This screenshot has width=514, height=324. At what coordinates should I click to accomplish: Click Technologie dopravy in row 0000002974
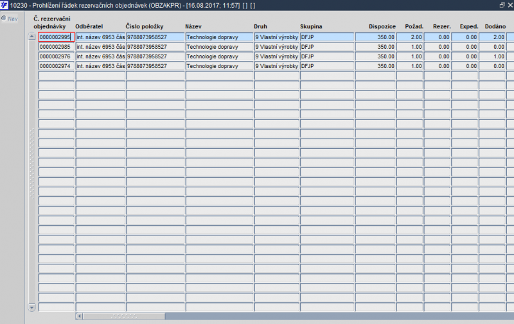click(220, 66)
